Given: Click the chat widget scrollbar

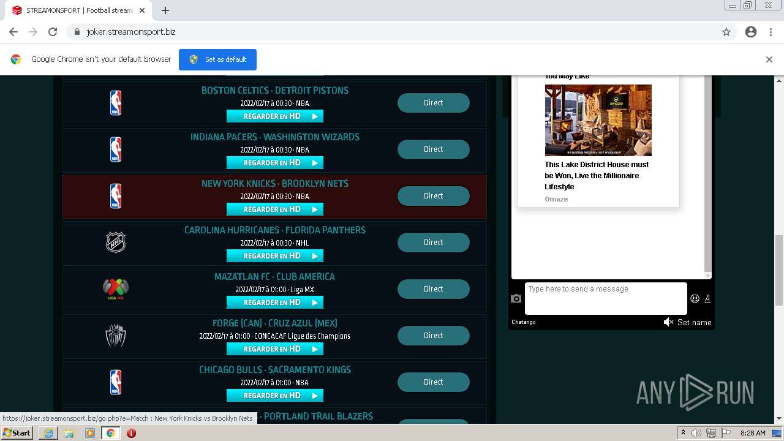Looking at the screenshot, I should pyautogui.click(x=708, y=176).
